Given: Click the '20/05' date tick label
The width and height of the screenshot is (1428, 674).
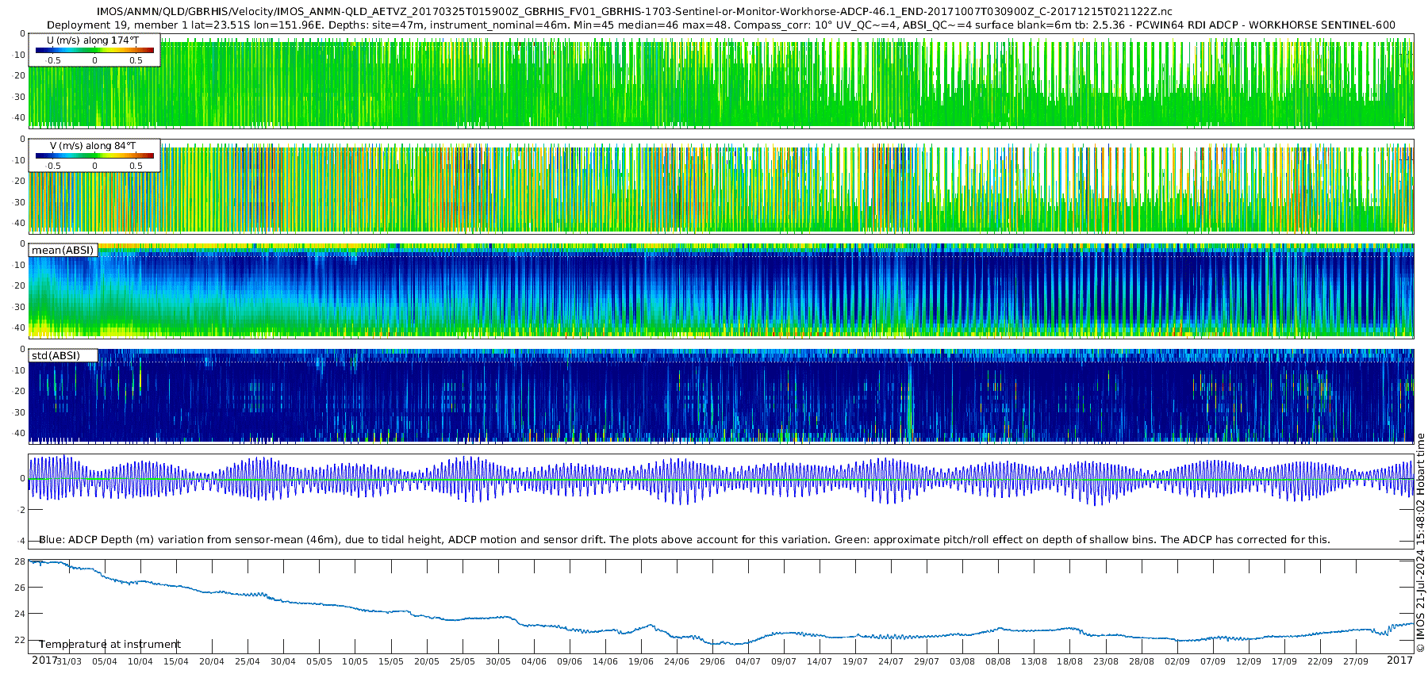Looking at the screenshot, I should click(426, 661).
